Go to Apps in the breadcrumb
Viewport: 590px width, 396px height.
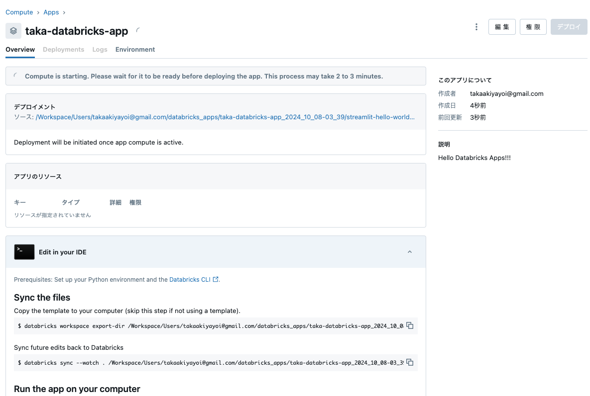point(51,12)
